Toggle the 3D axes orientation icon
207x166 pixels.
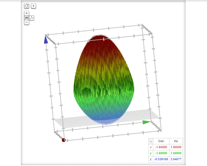[x=32, y=18]
